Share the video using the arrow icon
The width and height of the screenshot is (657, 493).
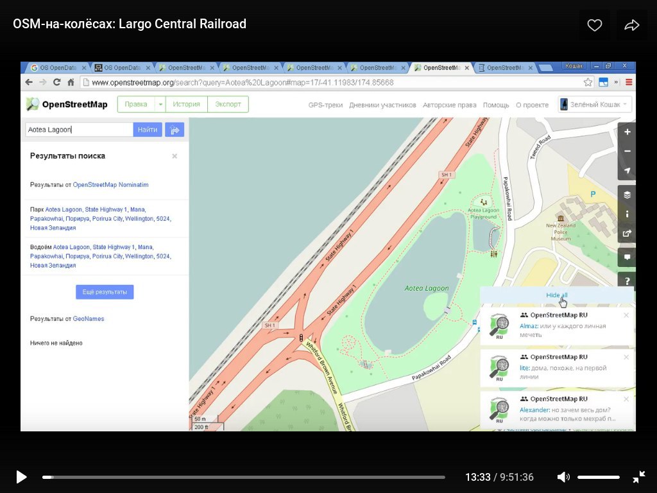click(631, 25)
